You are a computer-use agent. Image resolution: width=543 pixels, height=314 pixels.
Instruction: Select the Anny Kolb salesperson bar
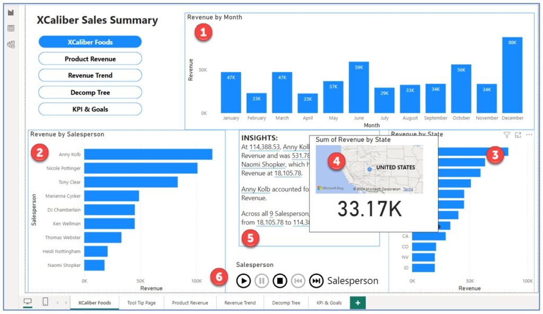[148, 154]
